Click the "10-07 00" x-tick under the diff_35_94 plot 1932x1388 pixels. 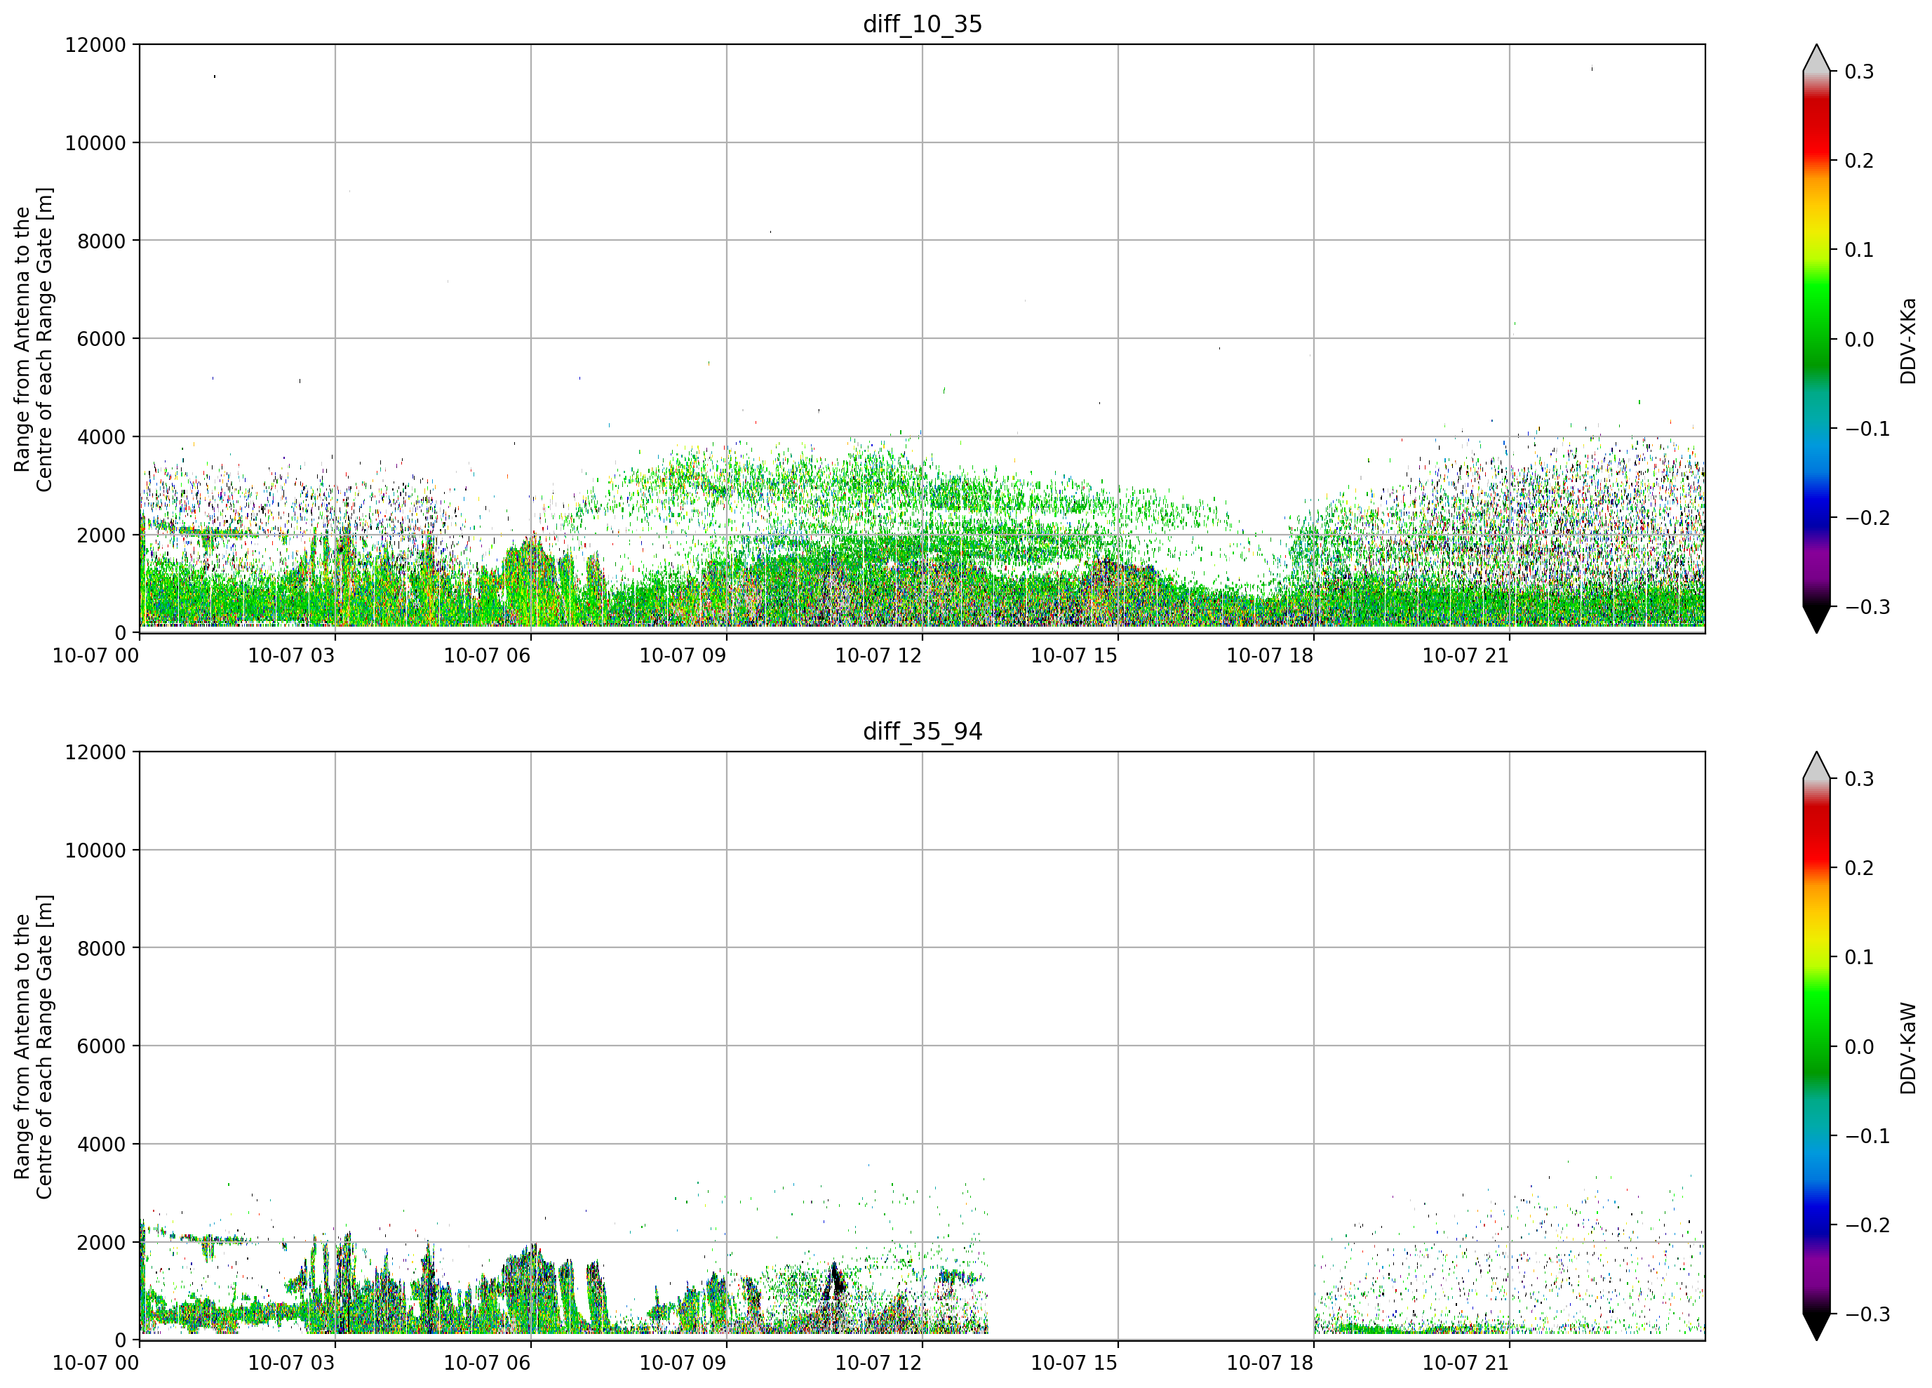[x=95, y=1363]
